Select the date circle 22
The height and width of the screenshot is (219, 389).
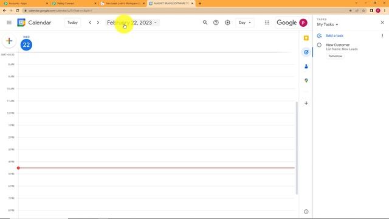[x=26, y=44]
